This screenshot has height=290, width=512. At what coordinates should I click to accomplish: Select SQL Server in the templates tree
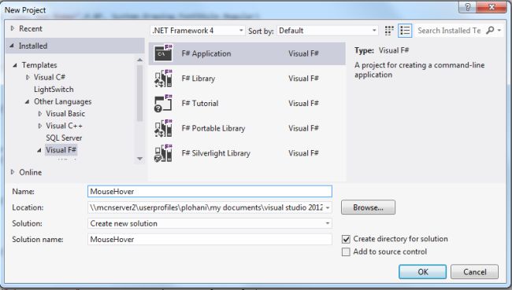[x=64, y=138]
